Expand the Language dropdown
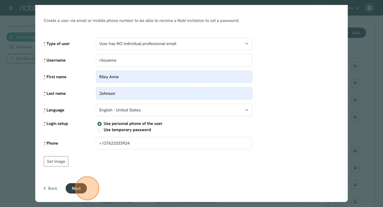383x207 pixels. coord(174,110)
